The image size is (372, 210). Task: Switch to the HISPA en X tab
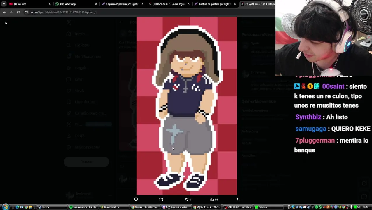pyautogui.click(x=169, y=4)
